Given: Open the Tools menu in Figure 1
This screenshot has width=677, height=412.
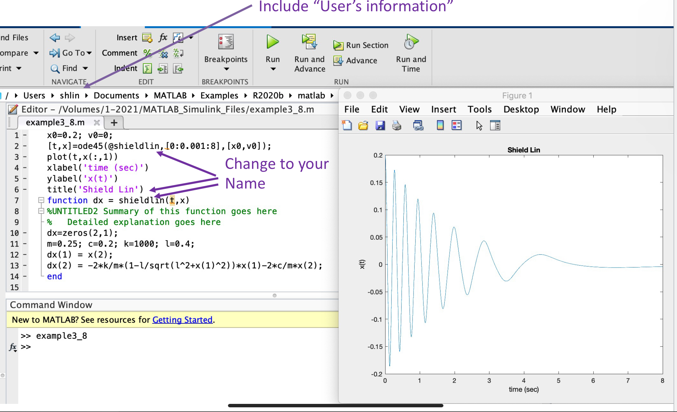Looking at the screenshot, I should (x=480, y=109).
